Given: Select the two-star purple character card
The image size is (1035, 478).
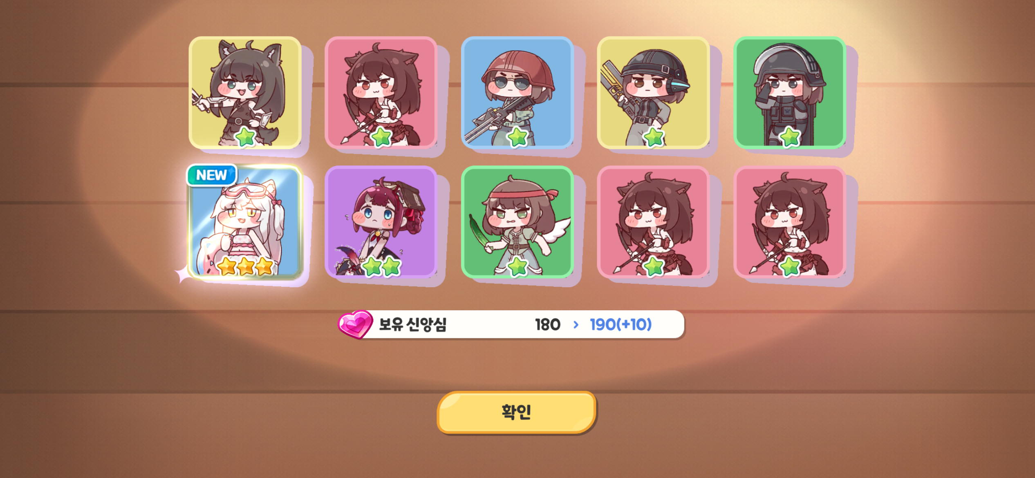Looking at the screenshot, I should pos(381,222).
